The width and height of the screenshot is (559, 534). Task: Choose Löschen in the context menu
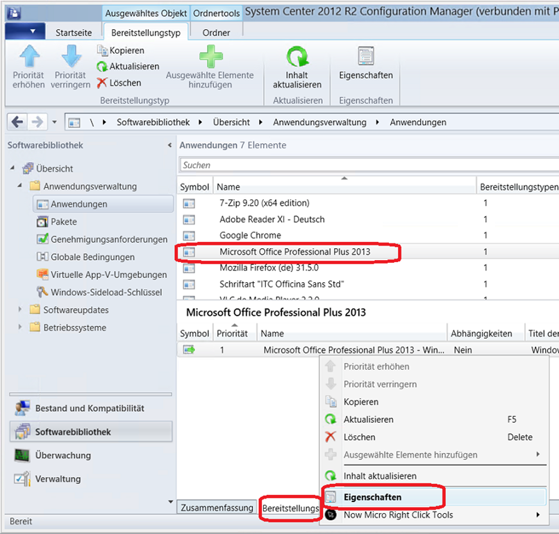433,437
